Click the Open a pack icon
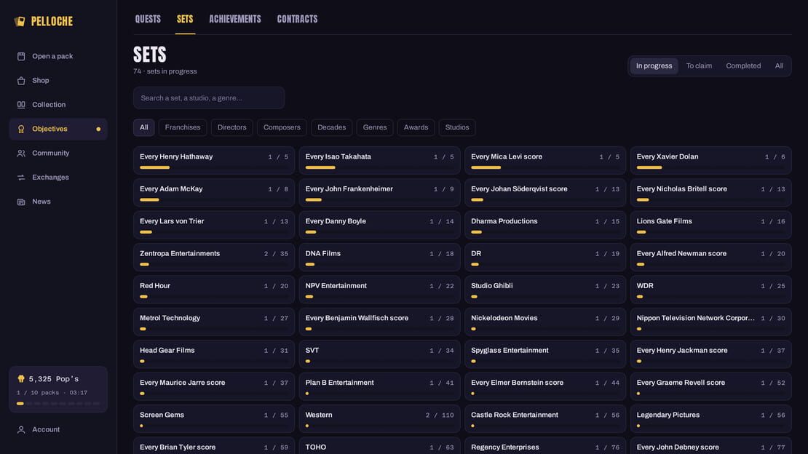Image resolution: width=808 pixels, height=454 pixels. click(x=21, y=56)
